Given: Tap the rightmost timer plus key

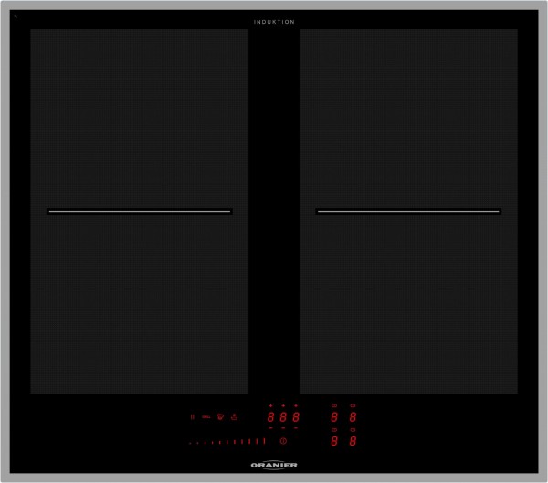Looking at the screenshot, I should (x=296, y=405).
